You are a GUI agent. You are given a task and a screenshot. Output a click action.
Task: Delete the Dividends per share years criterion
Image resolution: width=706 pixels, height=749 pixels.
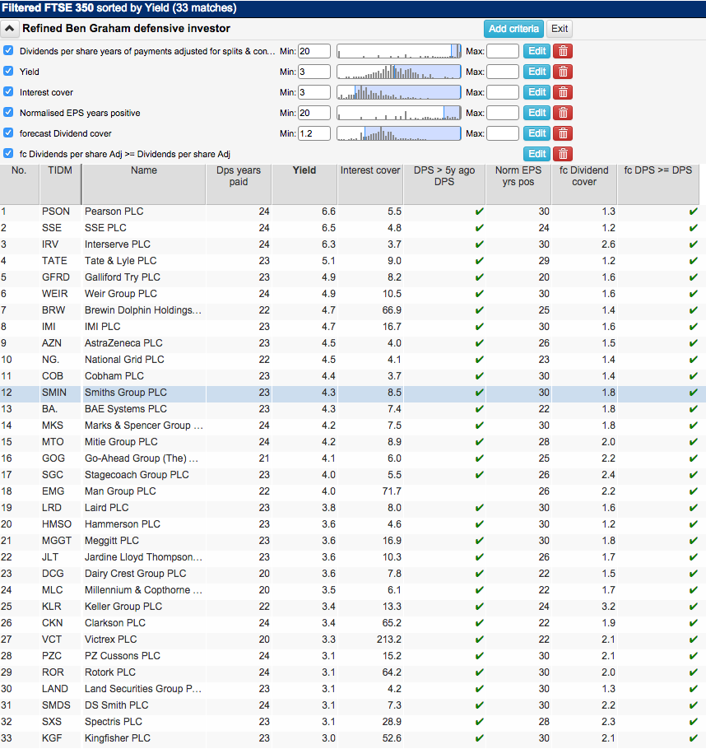(x=563, y=51)
